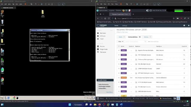Sort vulnerabilities by Count column
191x107 pixels.
point(184,46)
